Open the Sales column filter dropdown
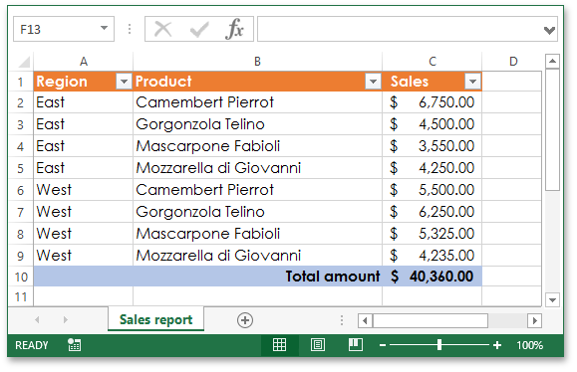This screenshot has height=372, width=577. (472, 82)
